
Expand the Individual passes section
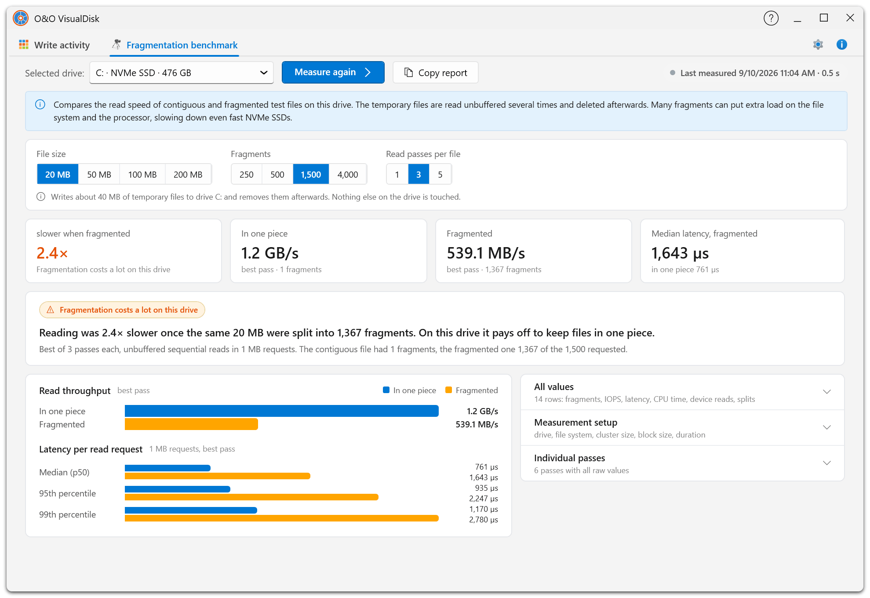tap(682, 463)
